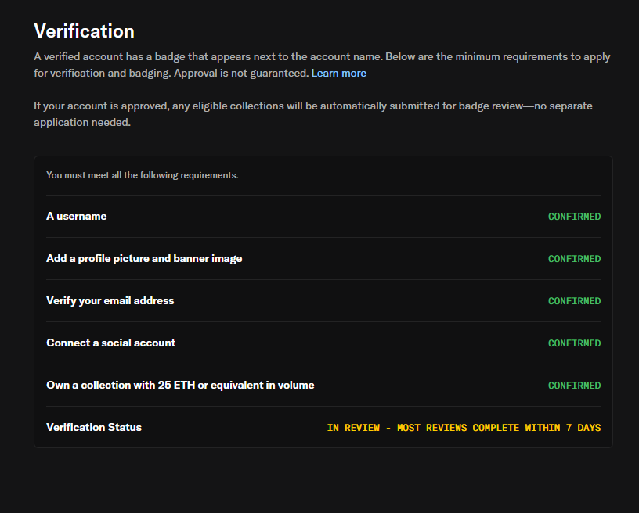Select the 'A username' requirement label
639x513 pixels.
[x=77, y=216]
